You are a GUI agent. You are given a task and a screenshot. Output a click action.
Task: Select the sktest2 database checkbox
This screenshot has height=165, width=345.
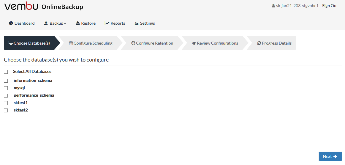[x=6, y=110]
